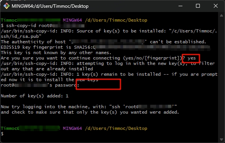Close the MINGW64 terminal window
This screenshot has width=225, height=143.
(216, 6)
